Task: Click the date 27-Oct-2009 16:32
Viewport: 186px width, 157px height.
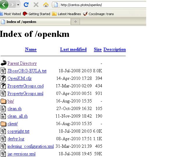Action: click(x=74, y=109)
